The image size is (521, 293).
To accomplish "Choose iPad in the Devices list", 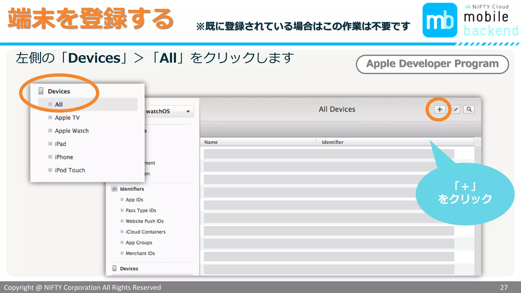I will (60, 144).
